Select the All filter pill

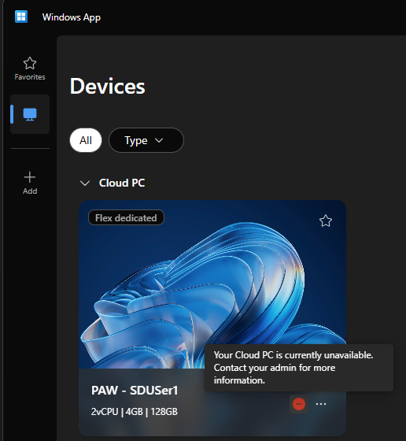coord(86,140)
